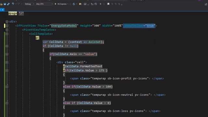Image resolution: width=208 pixels, height=117 pixels.
Task: Open the IIS Express target dropdown arrow
Action: (x=68, y=4)
